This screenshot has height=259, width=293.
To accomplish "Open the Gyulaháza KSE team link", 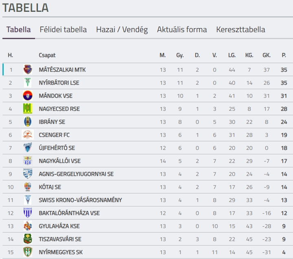I will tap(59, 226).
